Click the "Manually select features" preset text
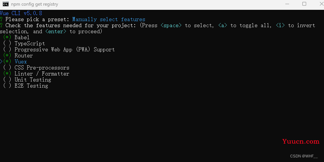The width and height of the screenshot is (324, 162). click(109, 19)
